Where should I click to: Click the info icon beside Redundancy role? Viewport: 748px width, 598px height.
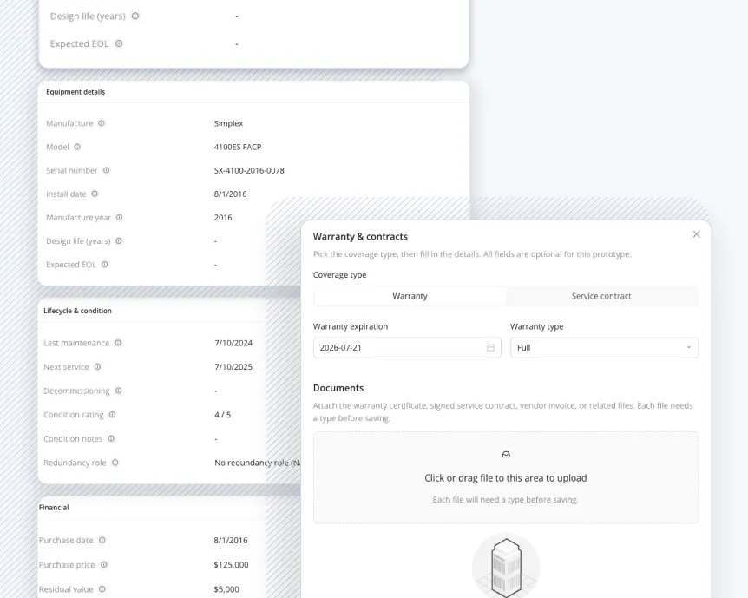(x=115, y=463)
